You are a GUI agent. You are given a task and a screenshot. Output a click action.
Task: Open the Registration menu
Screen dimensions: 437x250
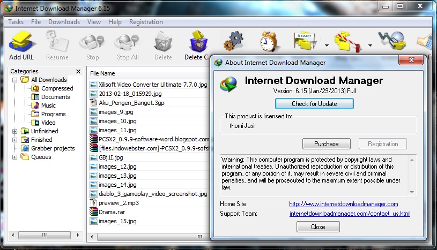pyautogui.click(x=146, y=22)
